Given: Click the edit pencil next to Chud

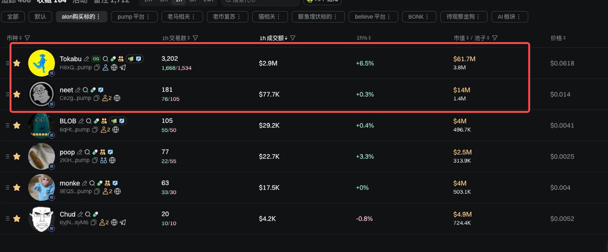Looking at the screenshot, I should pos(80,214).
